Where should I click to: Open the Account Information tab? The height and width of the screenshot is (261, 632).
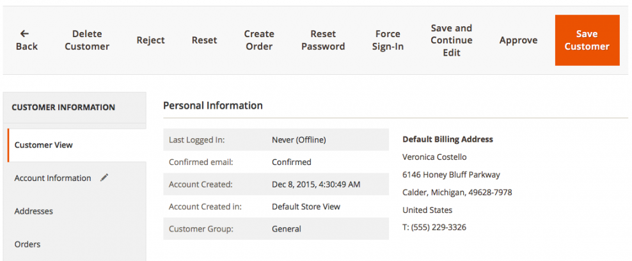coord(52,178)
